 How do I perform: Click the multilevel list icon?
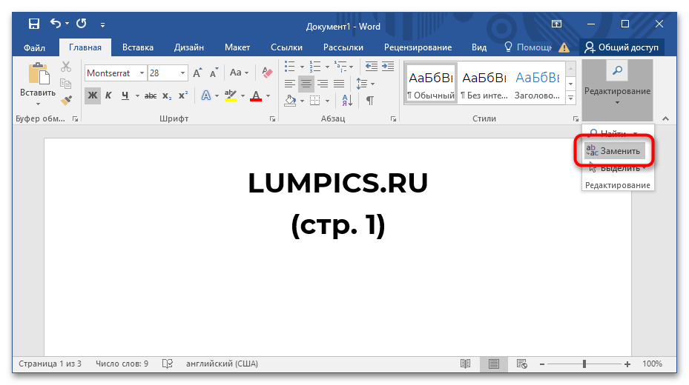(x=340, y=67)
